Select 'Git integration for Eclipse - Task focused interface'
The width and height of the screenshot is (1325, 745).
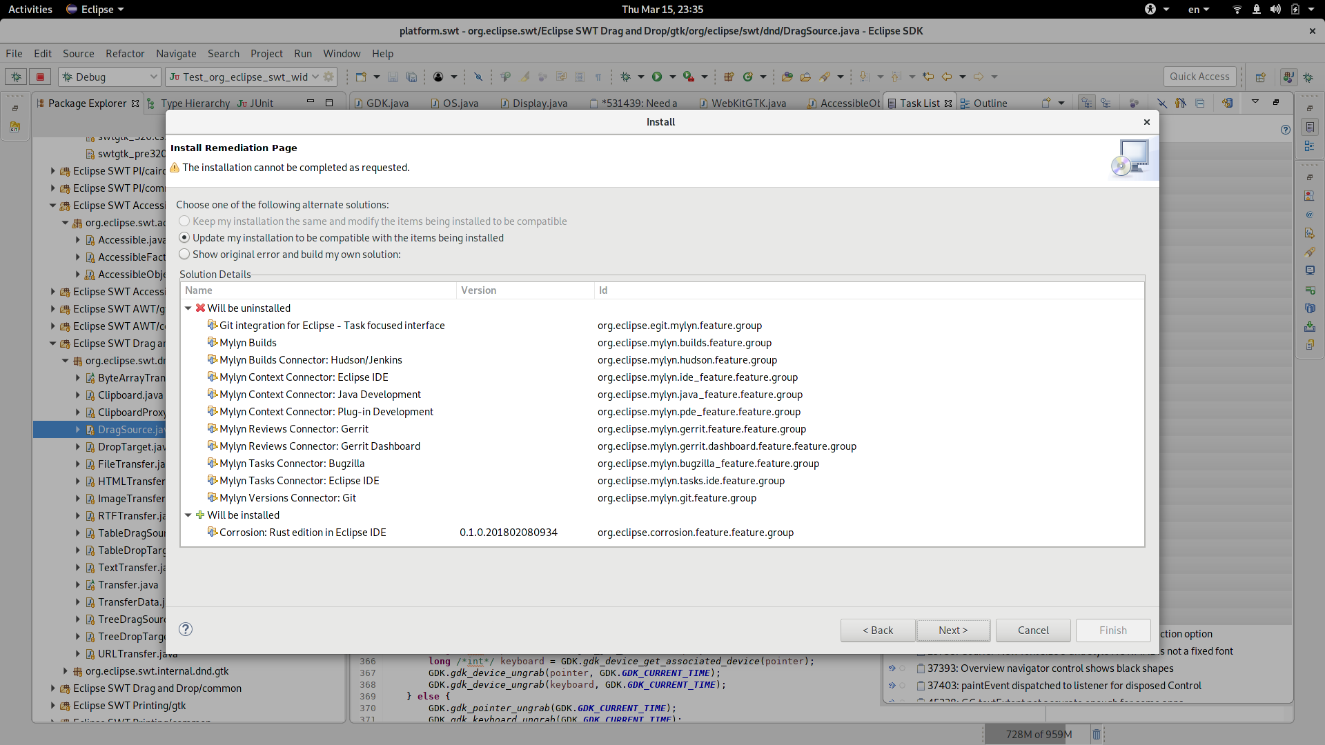pyautogui.click(x=661, y=326)
